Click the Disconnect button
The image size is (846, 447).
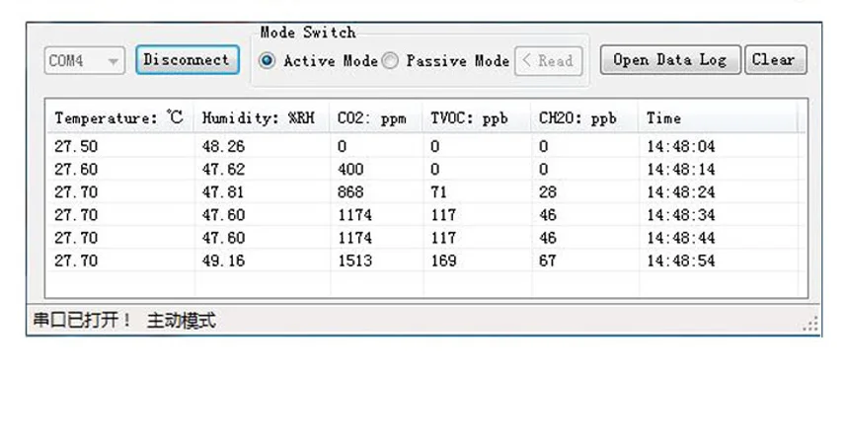[188, 60]
